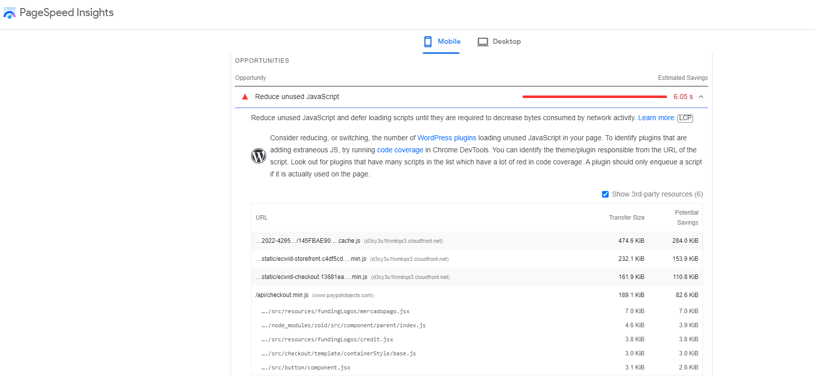Open the WordPress plugins link
This screenshot has height=376, width=815.
pos(446,138)
